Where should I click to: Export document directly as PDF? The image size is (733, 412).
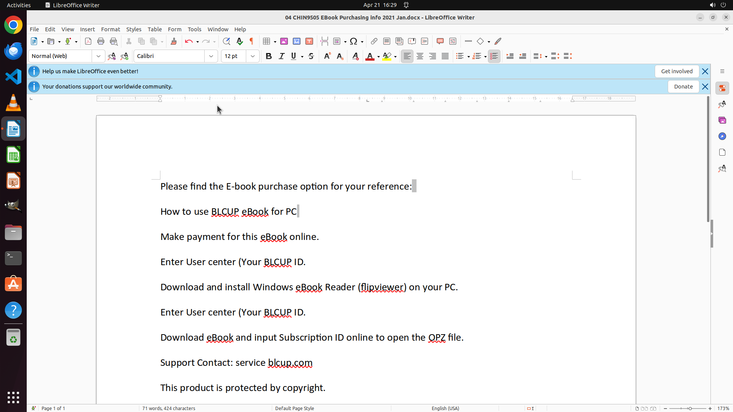pyautogui.click(x=88, y=41)
